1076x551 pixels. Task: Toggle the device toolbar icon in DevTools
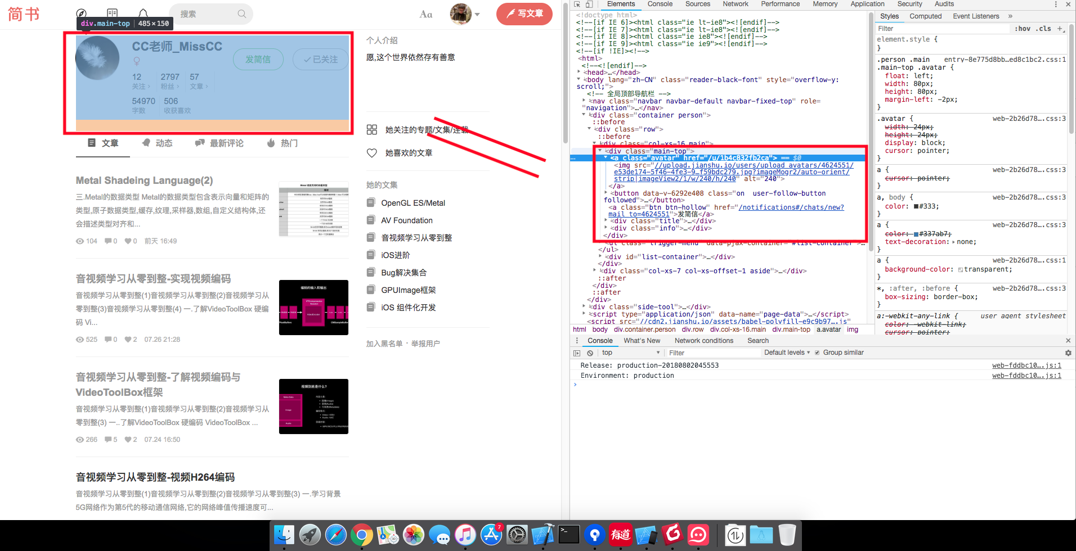(589, 4)
